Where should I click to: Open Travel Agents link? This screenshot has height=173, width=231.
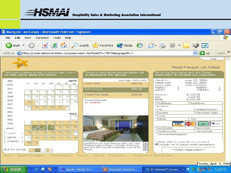[x=61, y=155]
